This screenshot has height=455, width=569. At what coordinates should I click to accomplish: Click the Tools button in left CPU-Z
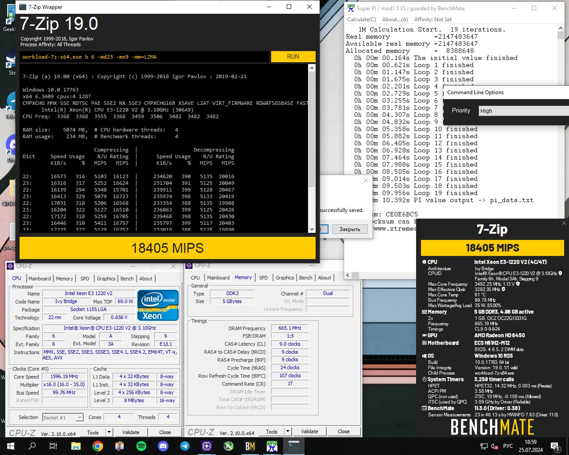click(x=93, y=432)
